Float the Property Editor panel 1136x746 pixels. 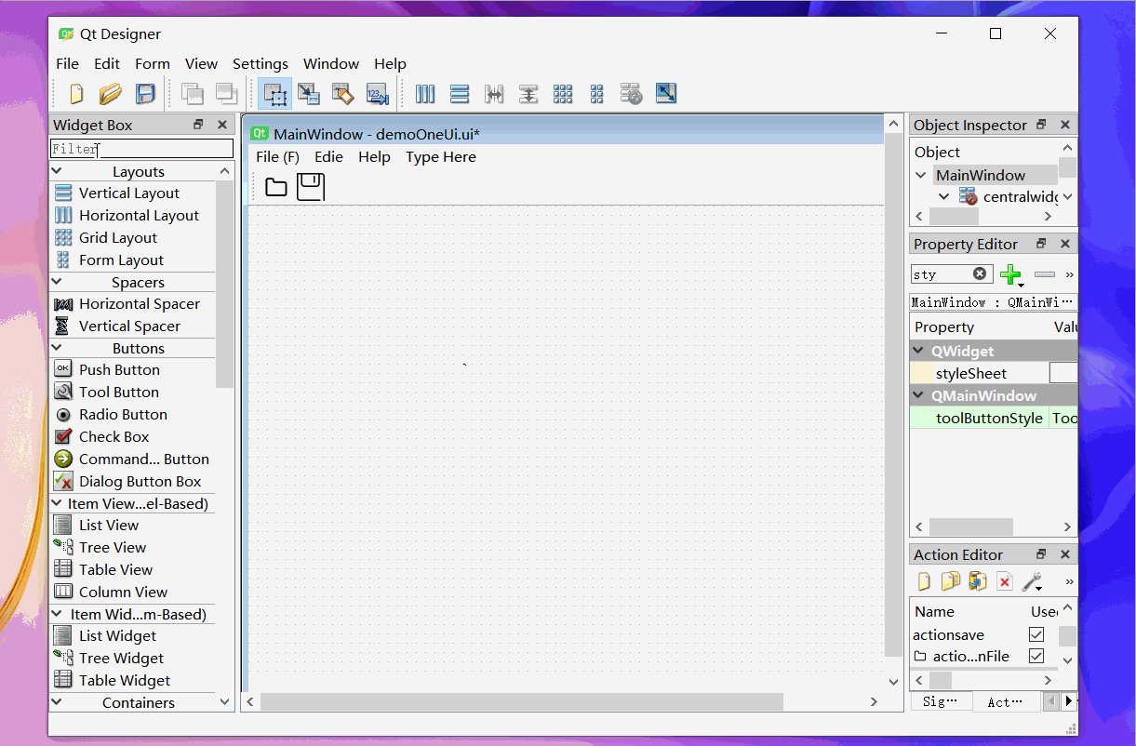[1041, 244]
